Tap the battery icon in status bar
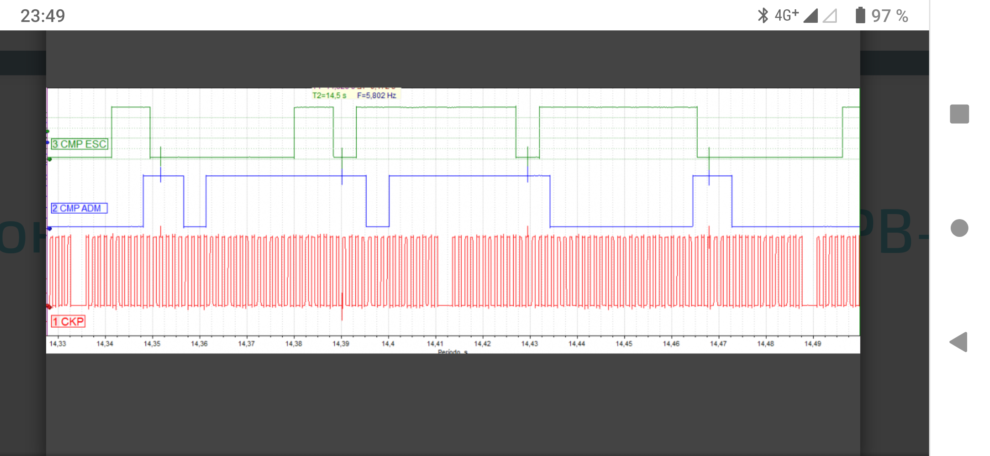The height and width of the screenshot is (456, 990). click(x=860, y=16)
